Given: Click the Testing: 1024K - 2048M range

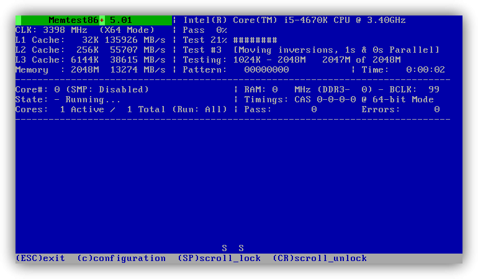Looking at the screenshot, I should [244, 60].
